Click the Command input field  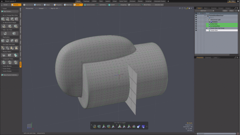click(x=216, y=133)
